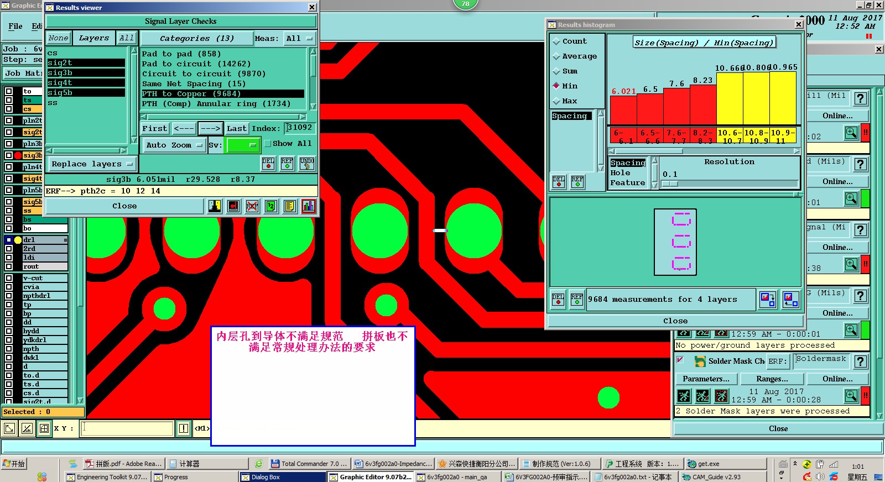This screenshot has height=482, width=885.
Task: Select 'Circuit to circuit (9870)' category
Action: (204, 74)
